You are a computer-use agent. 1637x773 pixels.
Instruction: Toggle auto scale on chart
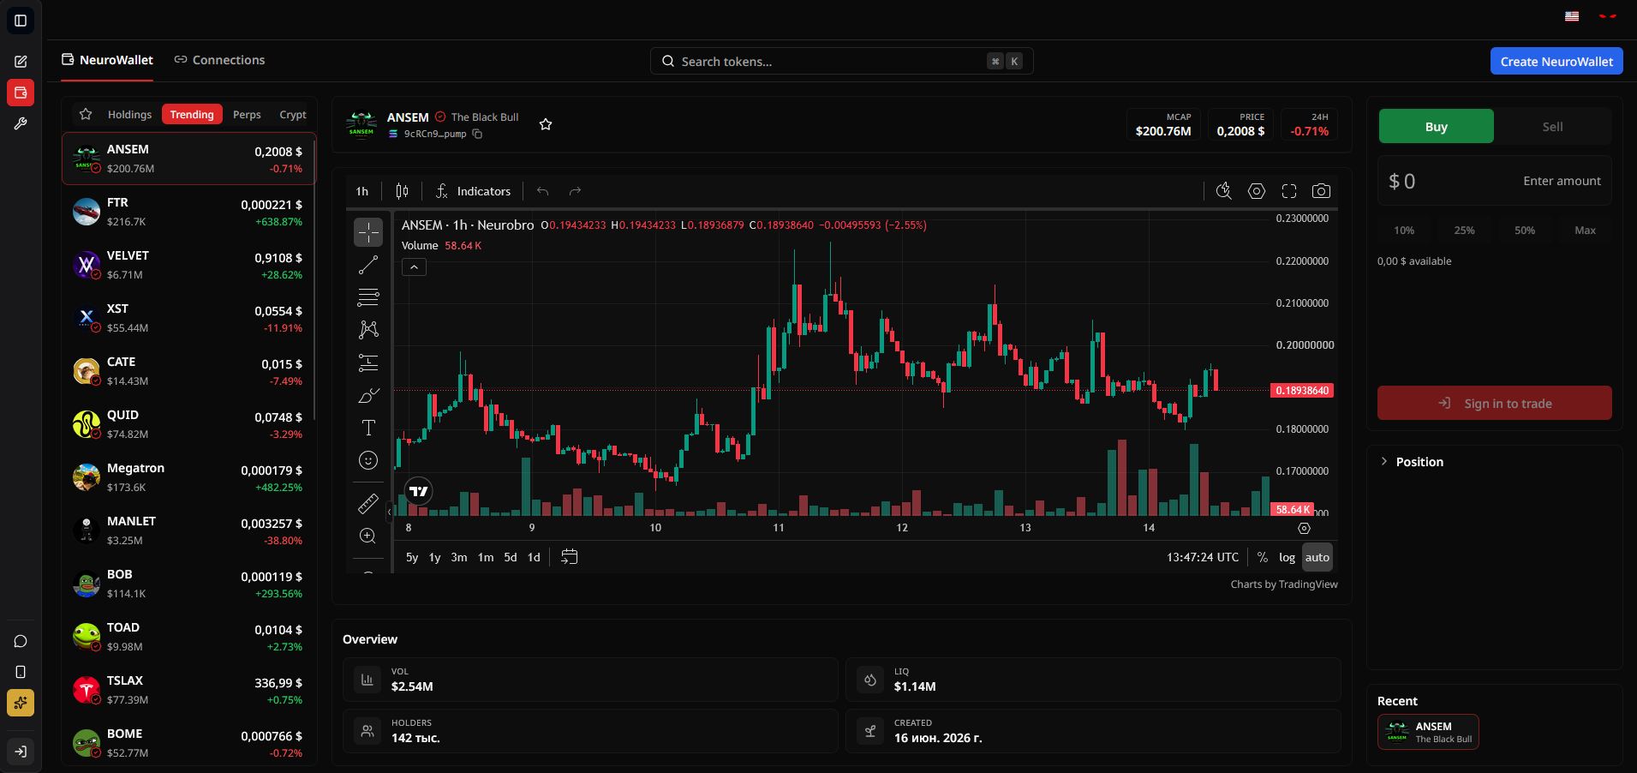(1317, 557)
